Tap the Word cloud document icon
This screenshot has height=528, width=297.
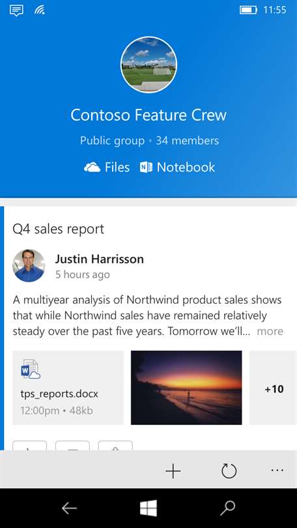click(31, 370)
